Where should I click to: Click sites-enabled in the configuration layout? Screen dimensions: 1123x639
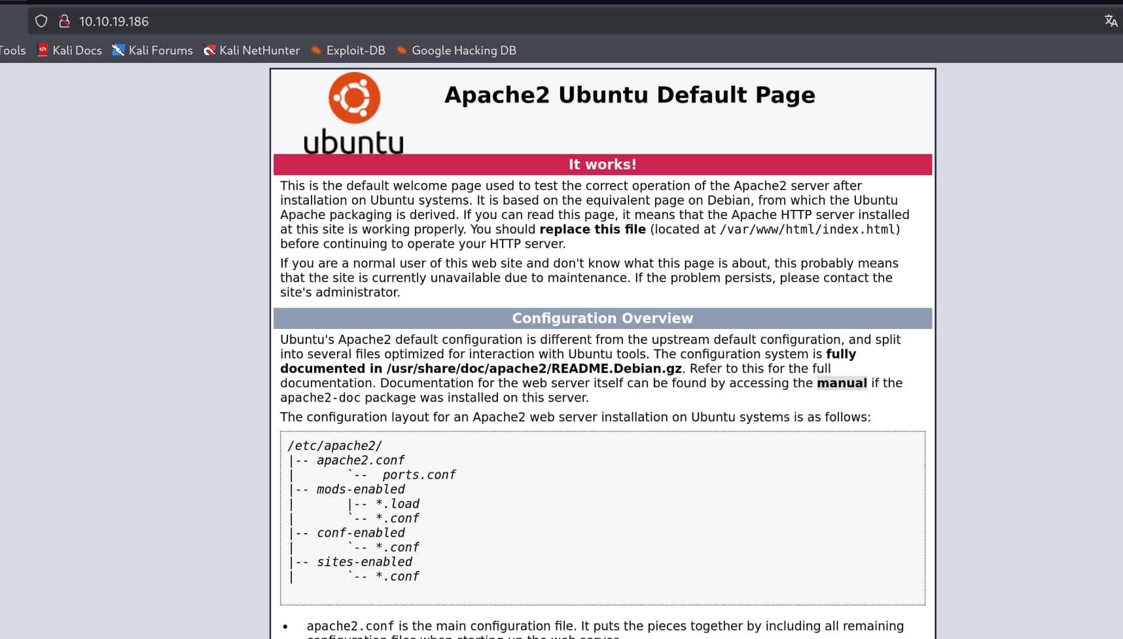coord(365,562)
